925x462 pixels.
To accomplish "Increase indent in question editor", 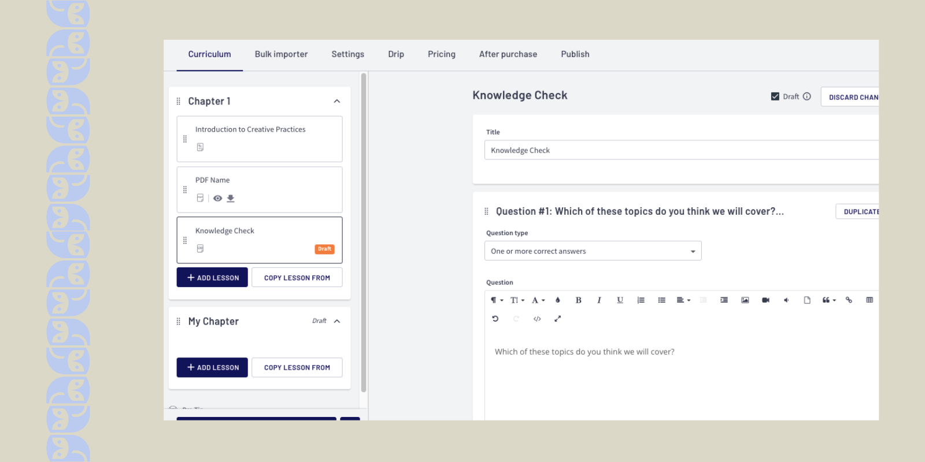I will pyautogui.click(x=724, y=300).
